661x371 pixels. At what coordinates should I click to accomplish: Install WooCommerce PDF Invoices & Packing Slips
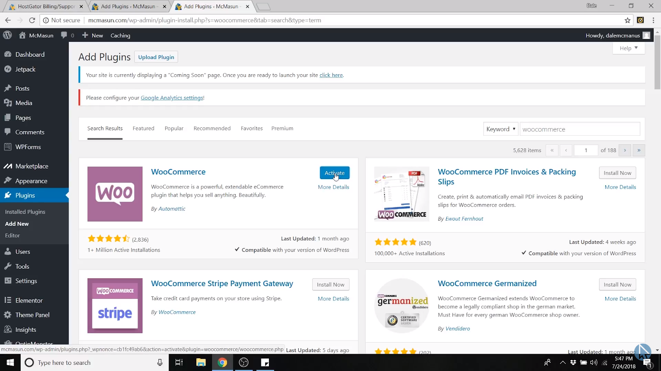pyautogui.click(x=617, y=173)
